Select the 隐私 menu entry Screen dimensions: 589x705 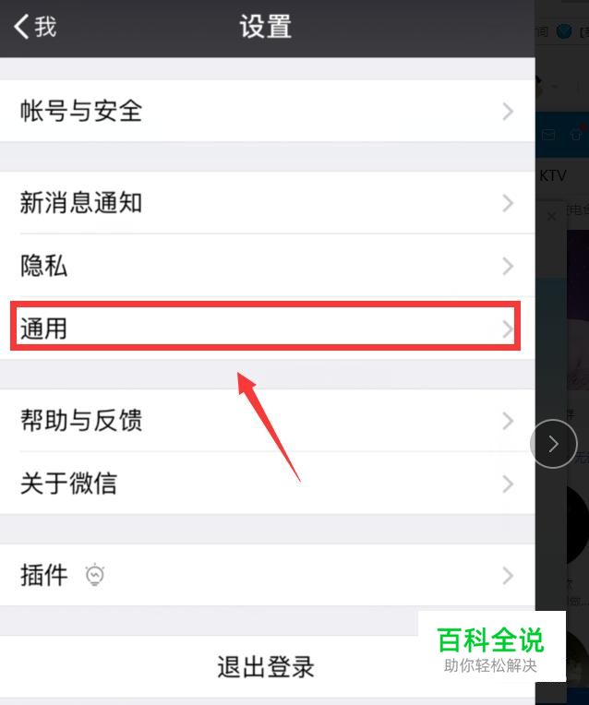click(x=268, y=266)
